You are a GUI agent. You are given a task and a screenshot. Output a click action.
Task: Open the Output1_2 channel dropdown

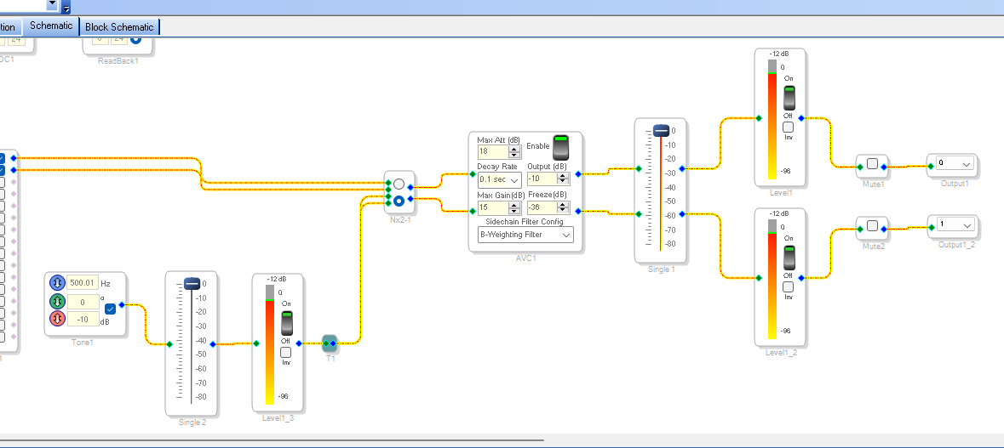tap(967, 225)
